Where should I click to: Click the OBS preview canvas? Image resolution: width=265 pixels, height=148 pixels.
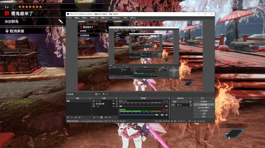click(x=140, y=56)
